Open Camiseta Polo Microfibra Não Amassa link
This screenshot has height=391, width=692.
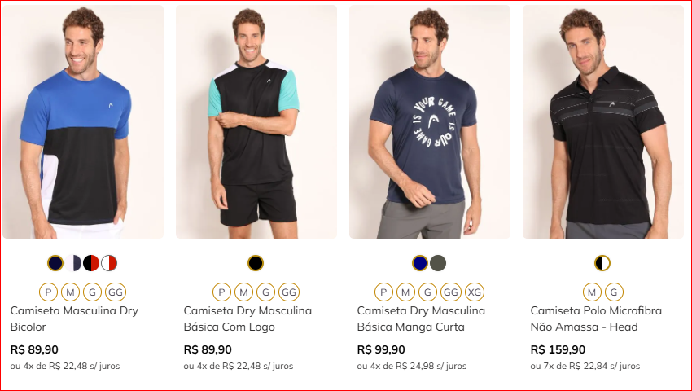coord(596,319)
